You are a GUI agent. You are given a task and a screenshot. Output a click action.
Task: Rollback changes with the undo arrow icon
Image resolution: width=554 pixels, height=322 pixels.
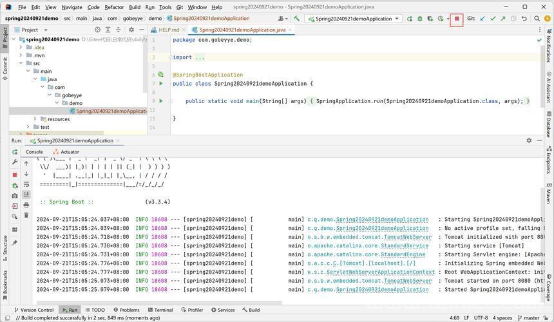coord(524,19)
